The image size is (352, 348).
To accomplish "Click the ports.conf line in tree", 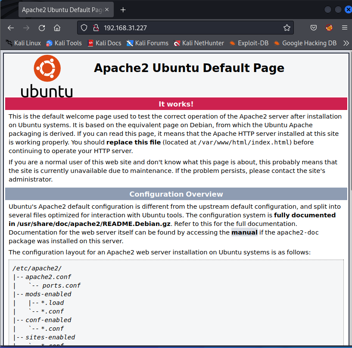I will coord(61,285).
